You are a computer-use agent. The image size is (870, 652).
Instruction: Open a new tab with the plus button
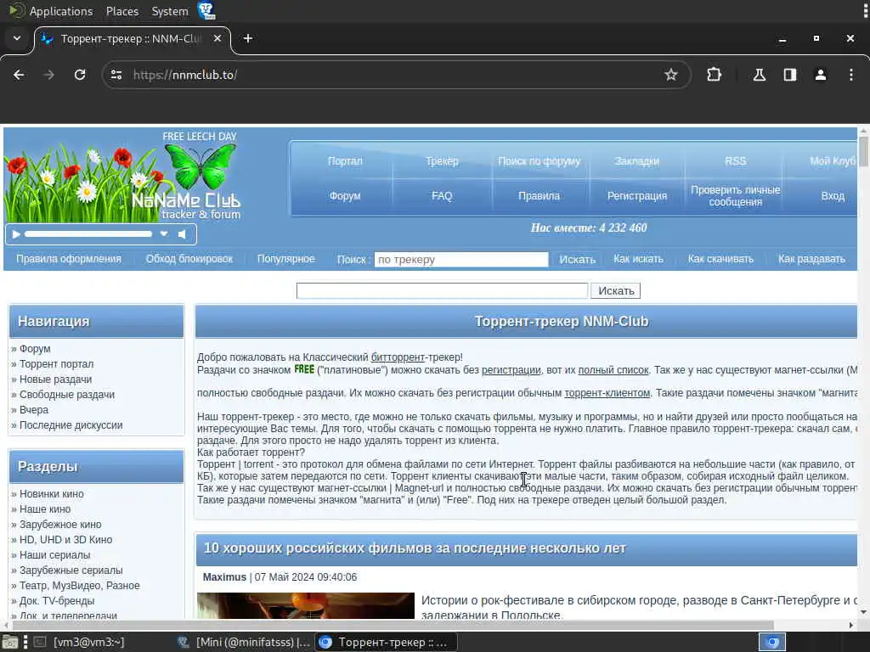tap(248, 38)
